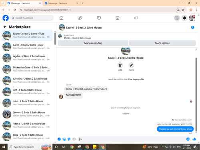200x150 pixels.
Task: Open the account profile picture menu
Action: (x=192, y=18)
